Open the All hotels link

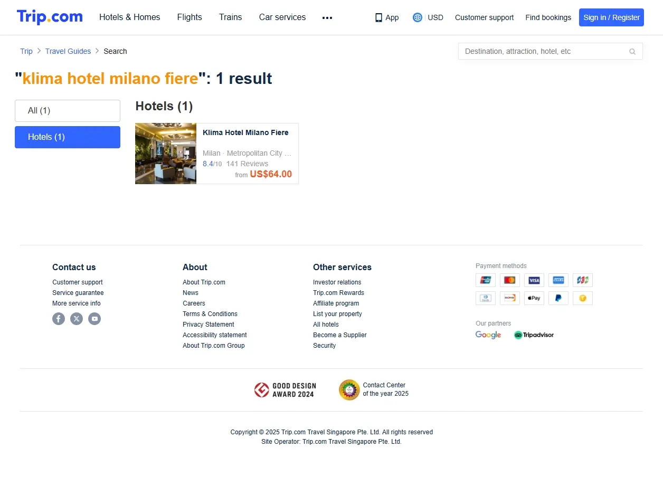tap(326, 325)
